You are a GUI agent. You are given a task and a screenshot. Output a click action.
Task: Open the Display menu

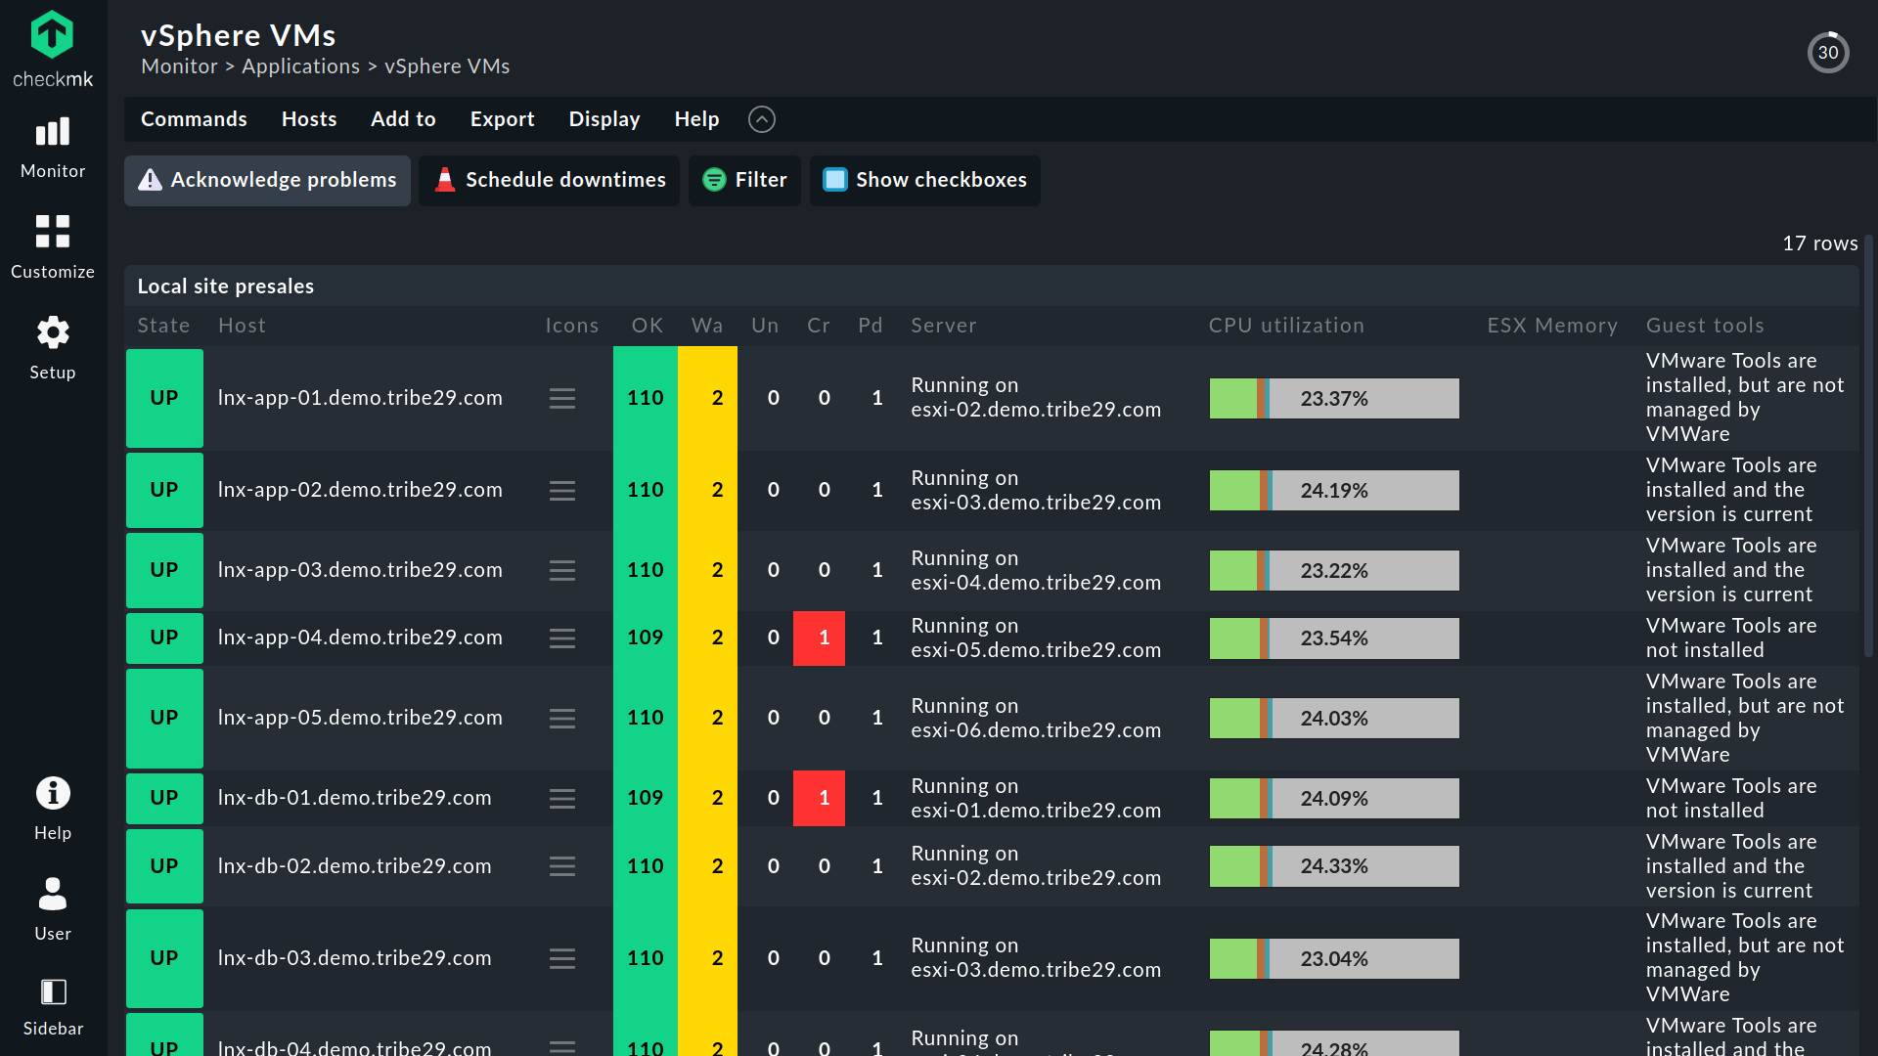pyautogui.click(x=604, y=119)
